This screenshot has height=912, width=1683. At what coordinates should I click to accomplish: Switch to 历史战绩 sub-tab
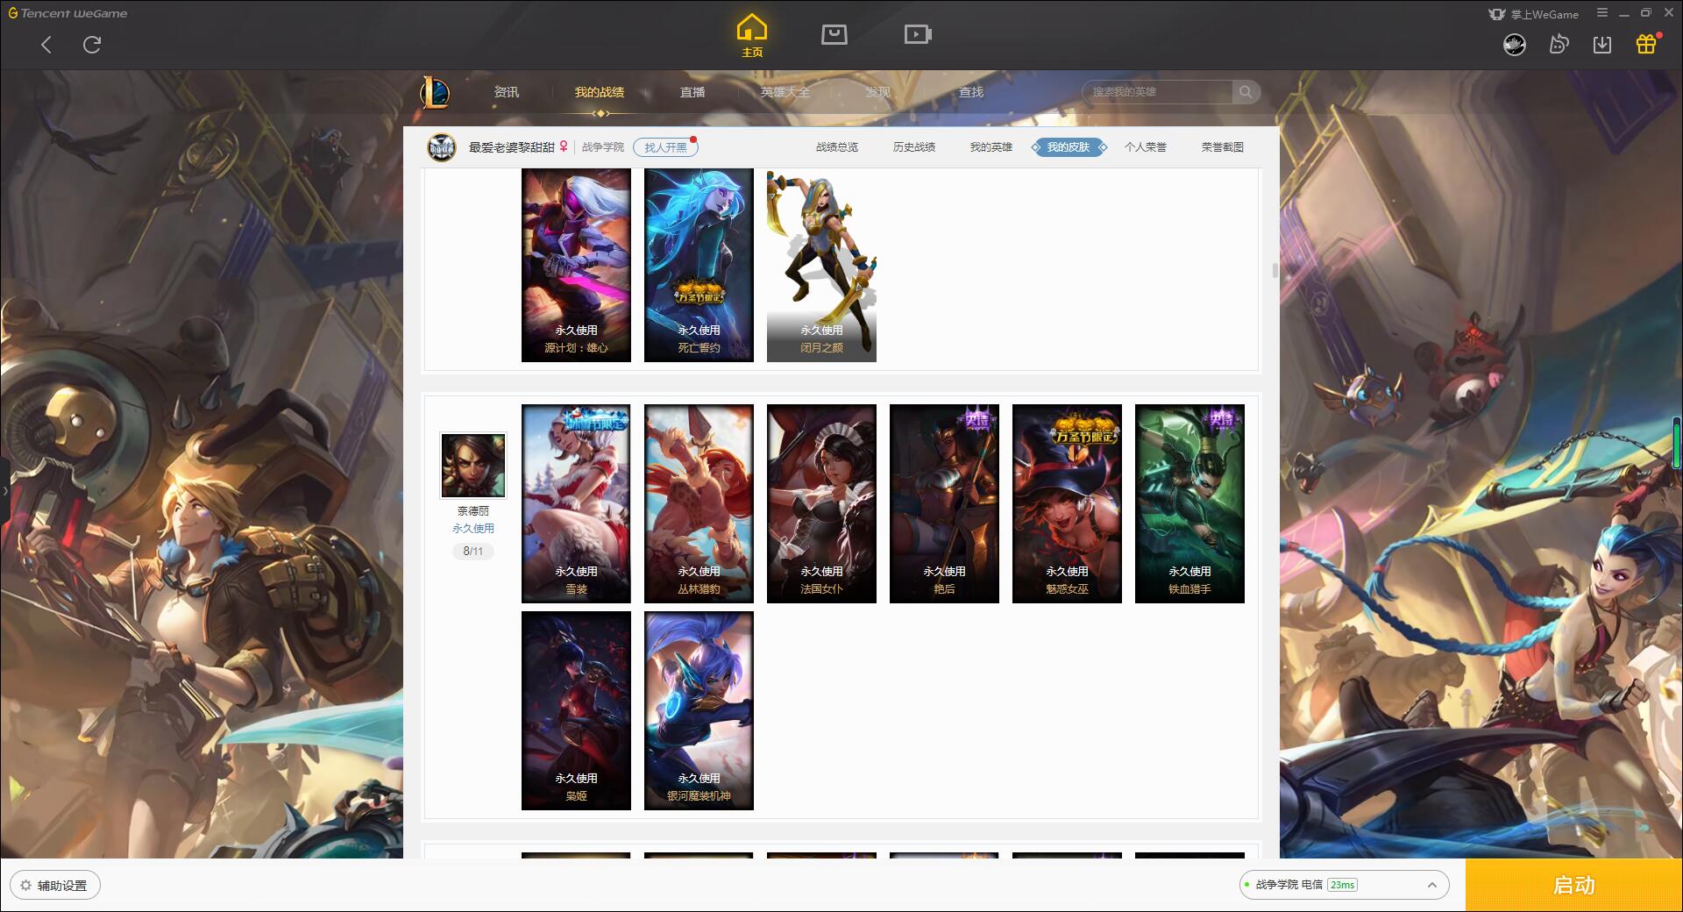[914, 147]
